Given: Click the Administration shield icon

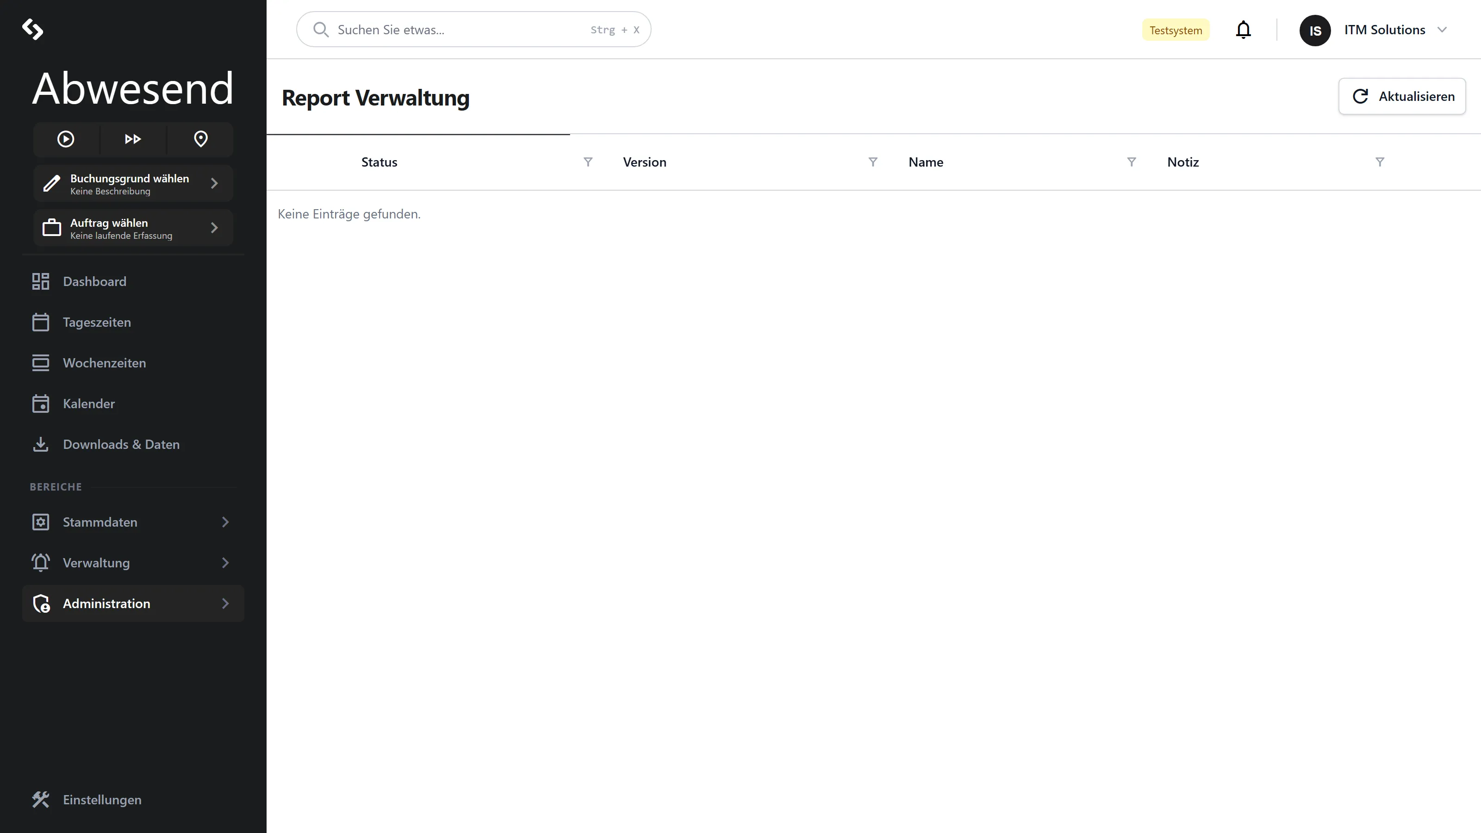Looking at the screenshot, I should click(41, 603).
